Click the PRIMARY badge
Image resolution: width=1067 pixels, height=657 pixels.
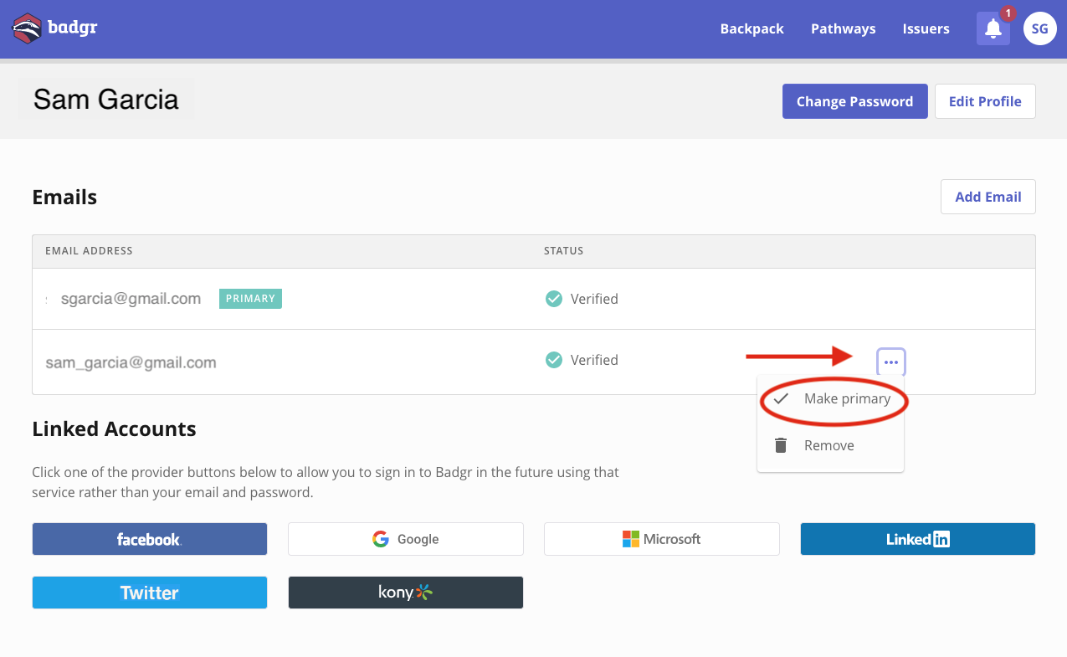[x=250, y=299]
